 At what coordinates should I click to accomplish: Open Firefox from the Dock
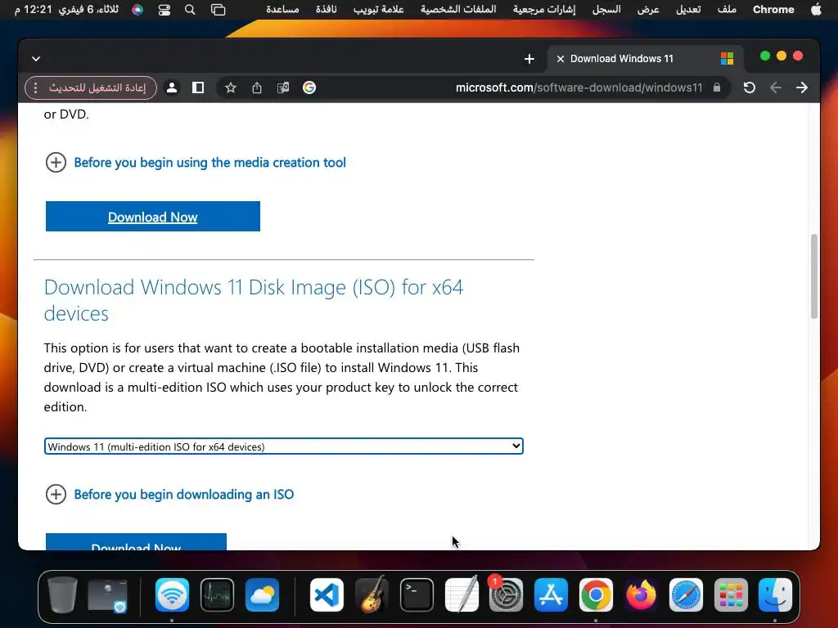pos(641,595)
